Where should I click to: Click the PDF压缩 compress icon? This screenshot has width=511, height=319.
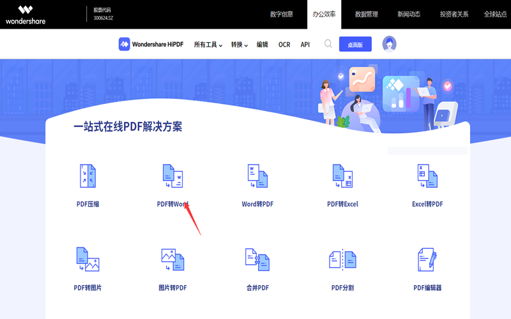click(88, 176)
